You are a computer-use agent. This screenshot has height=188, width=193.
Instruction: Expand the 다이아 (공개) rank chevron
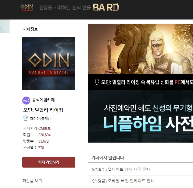coord(51,119)
